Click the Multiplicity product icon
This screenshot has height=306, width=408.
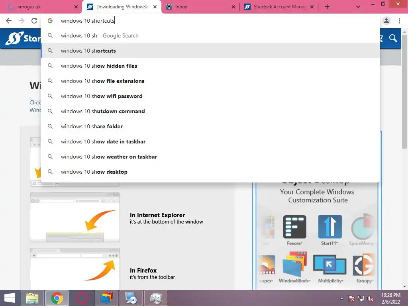click(330, 265)
